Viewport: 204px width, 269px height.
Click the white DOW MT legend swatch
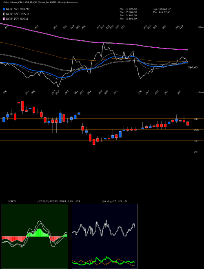[4, 14]
